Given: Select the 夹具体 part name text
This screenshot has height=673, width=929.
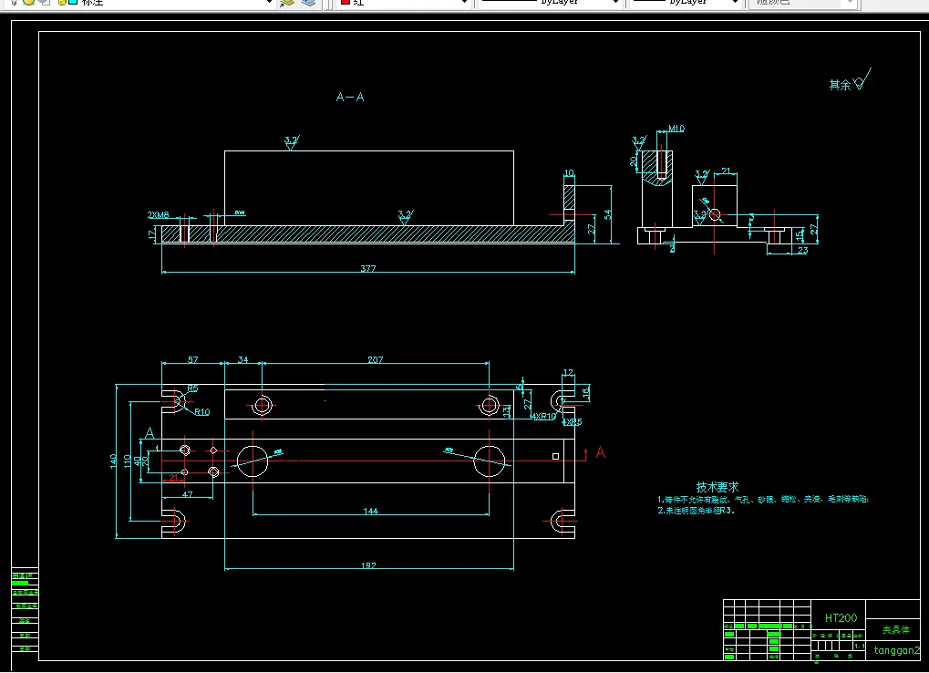Looking at the screenshot, I should tap(896, 629).
